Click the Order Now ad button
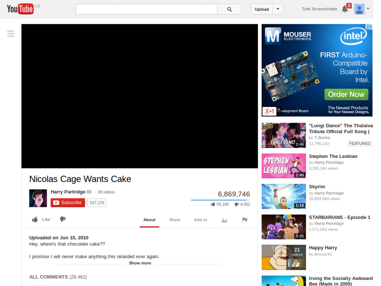 click(346, 94)
